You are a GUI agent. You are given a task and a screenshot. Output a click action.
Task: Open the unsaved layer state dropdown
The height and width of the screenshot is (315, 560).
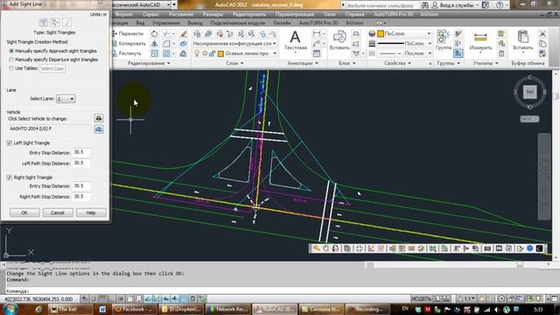(x=234, y=44)
